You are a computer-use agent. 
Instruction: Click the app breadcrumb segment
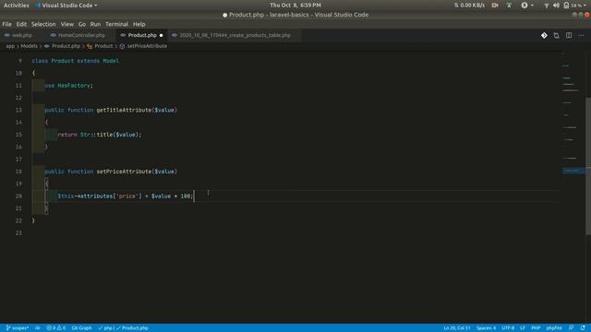pyautogui.click(x=10, y=46)
